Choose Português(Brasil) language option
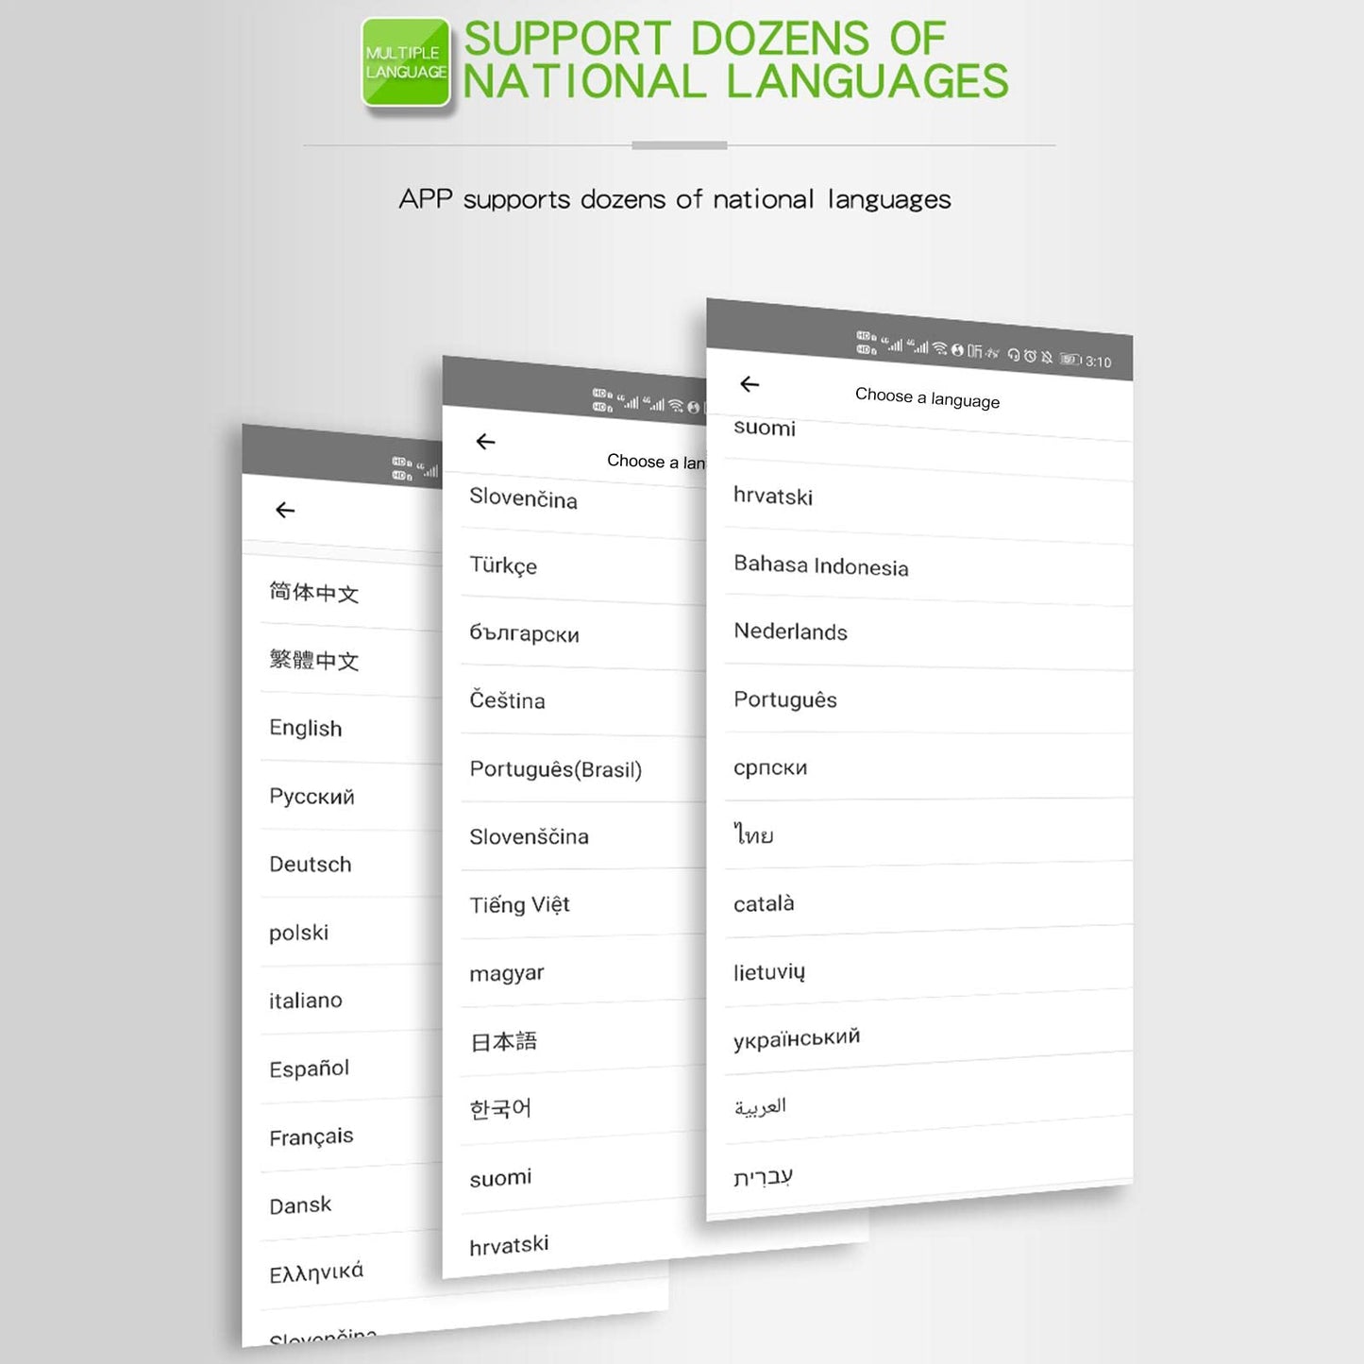 (555, 769)
